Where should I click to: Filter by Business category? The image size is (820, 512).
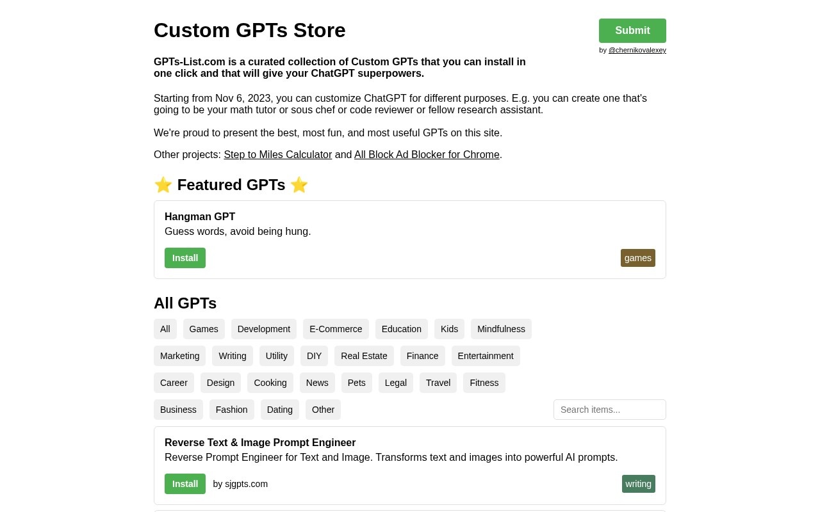pos(178,410)
